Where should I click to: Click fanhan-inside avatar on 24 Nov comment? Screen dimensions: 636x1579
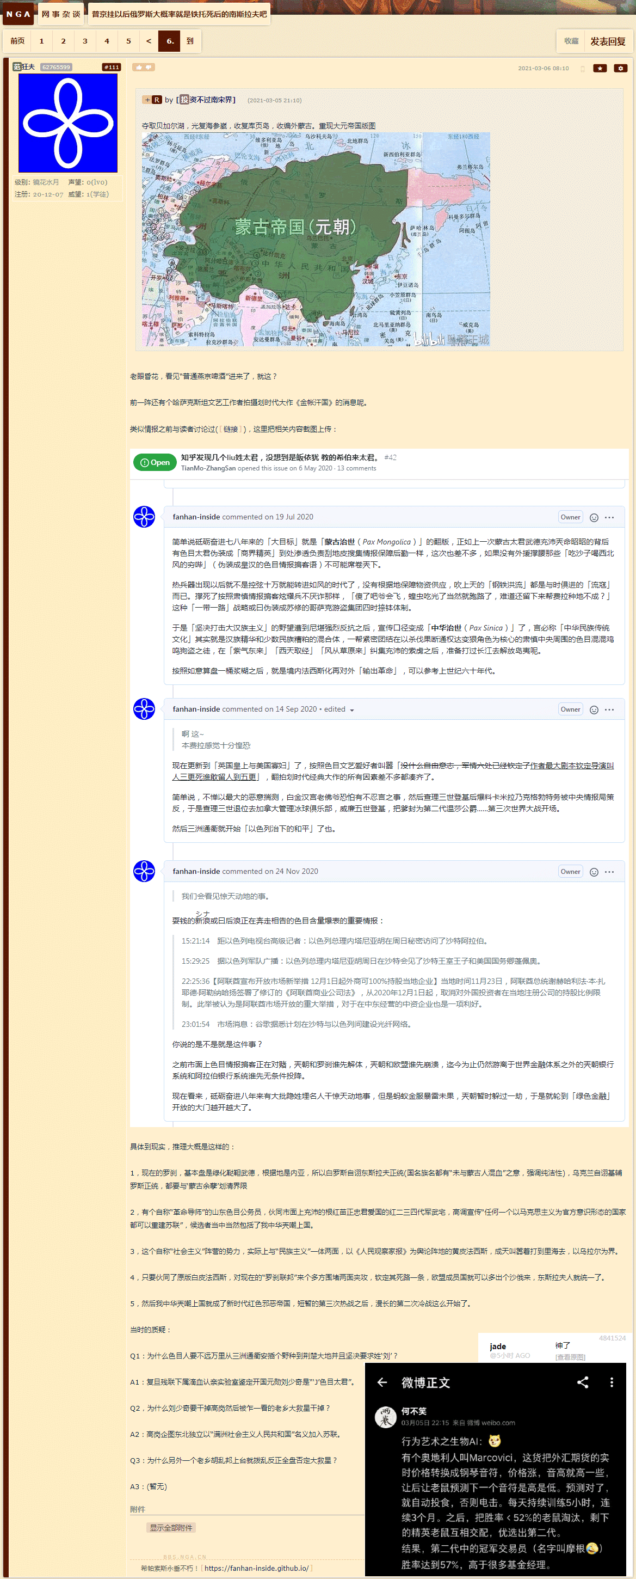pos(144,871)
